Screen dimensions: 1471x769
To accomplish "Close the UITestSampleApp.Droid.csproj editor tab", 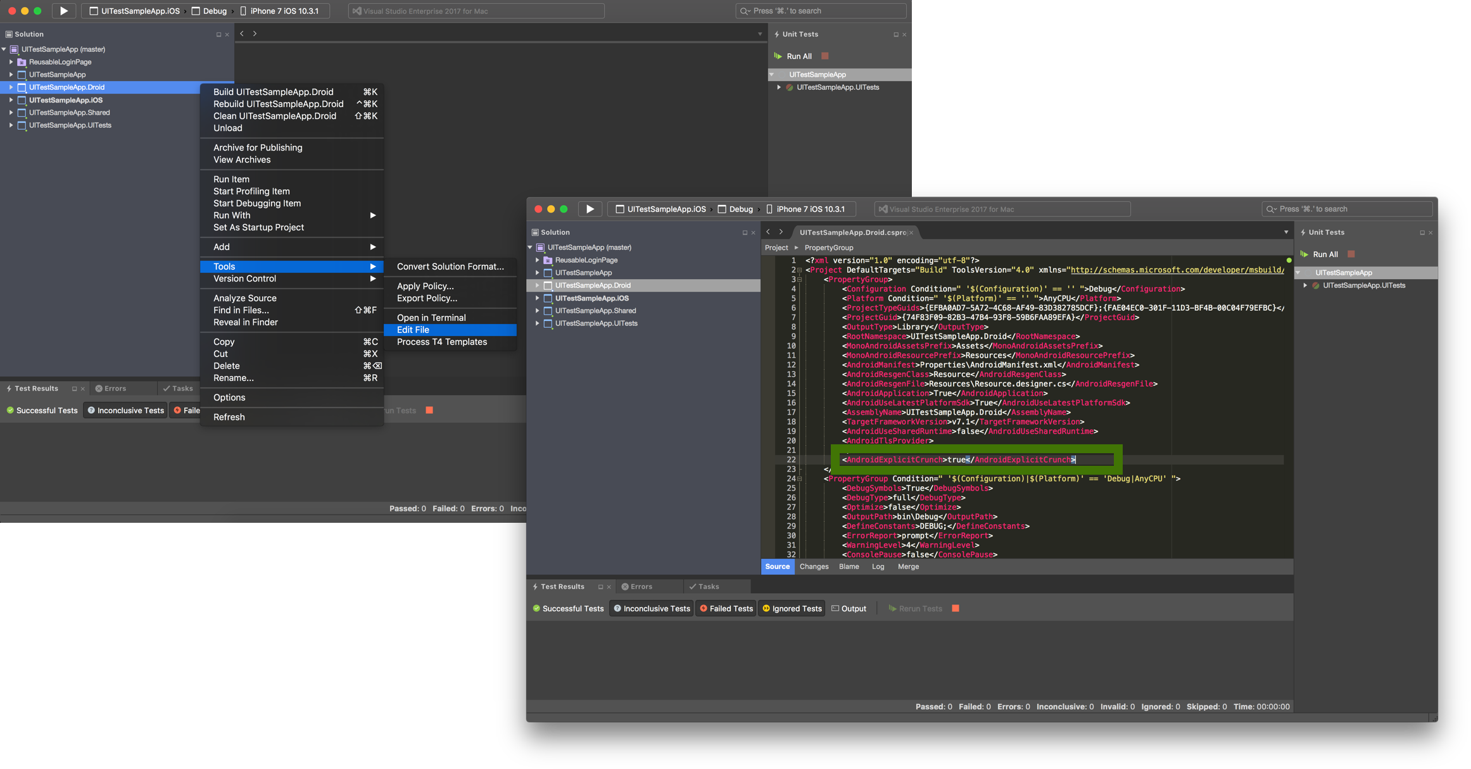I will click(911, 233).
